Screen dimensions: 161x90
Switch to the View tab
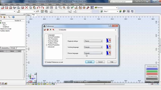click(x=28, y=15)
